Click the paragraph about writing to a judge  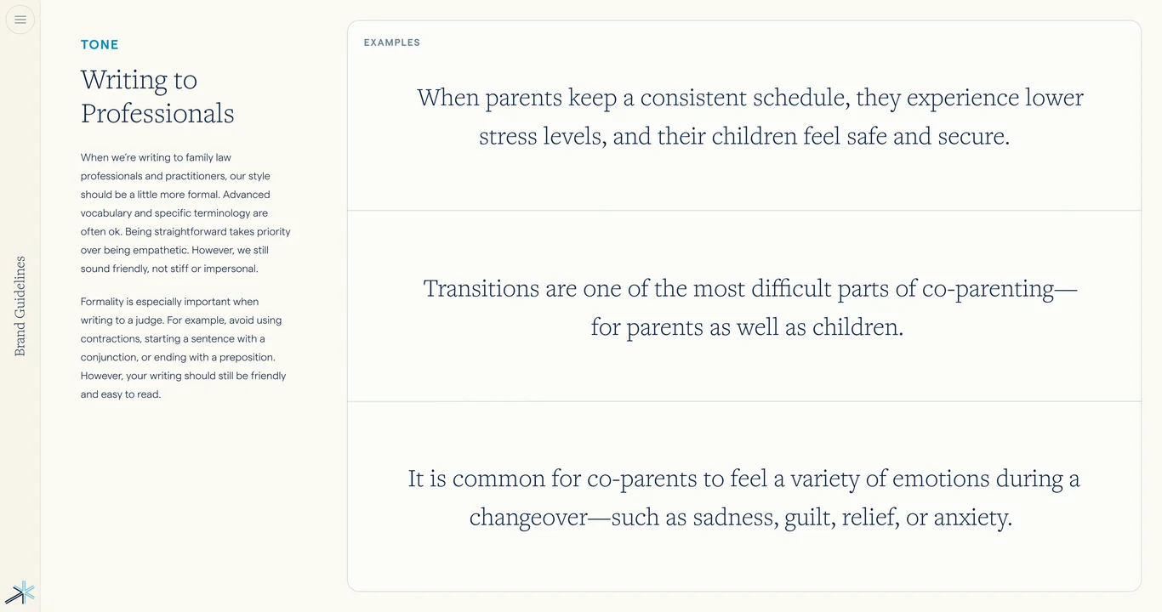pos(184,348)
